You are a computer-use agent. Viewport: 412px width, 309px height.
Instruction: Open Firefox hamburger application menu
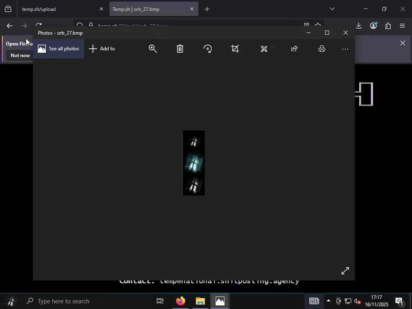(402, 26)
